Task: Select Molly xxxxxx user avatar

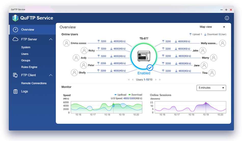Action: pyautogui.click(x=223, y=43)
